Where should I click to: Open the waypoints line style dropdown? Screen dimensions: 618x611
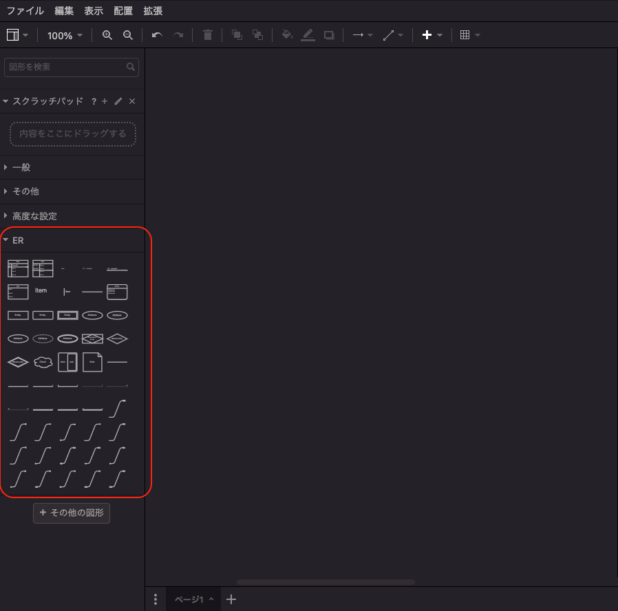(x=393, y=35)
